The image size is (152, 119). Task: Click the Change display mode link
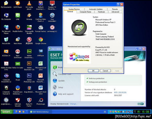click(73, 104)
